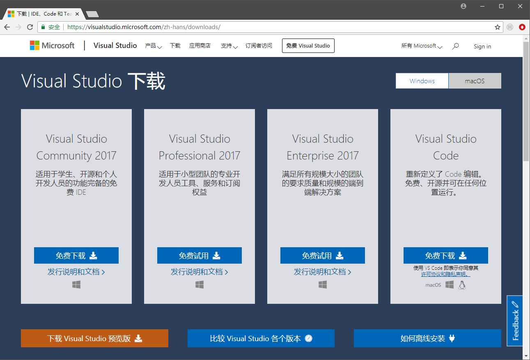Switch to the macOS platform toggle

tap(475, 81)
